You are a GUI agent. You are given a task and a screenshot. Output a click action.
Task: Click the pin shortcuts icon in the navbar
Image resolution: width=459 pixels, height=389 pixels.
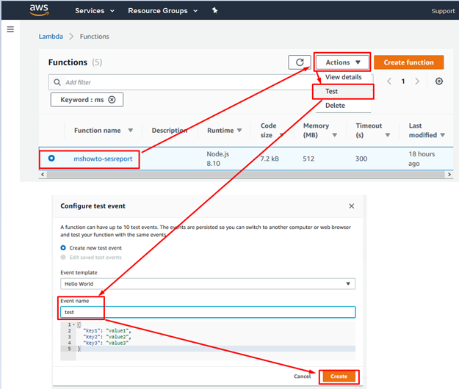coord(215,10)
